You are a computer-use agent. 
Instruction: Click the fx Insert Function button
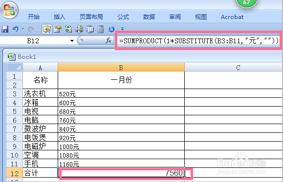109,40
